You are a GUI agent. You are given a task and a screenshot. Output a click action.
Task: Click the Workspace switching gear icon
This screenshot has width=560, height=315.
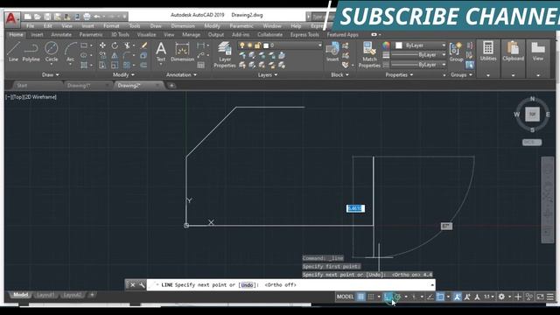coord(501,297)
